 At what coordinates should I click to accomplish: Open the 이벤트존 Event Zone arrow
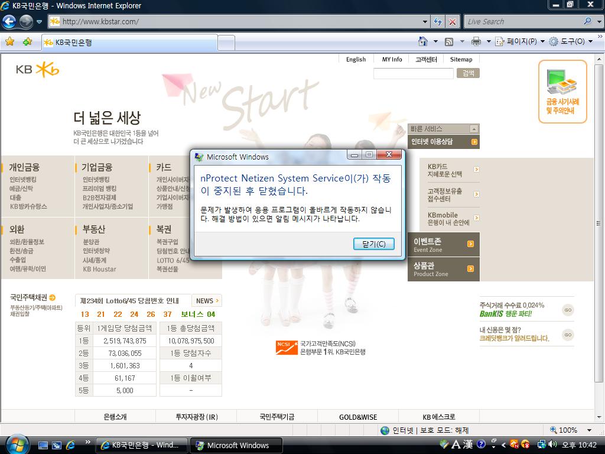pos(470,244)
